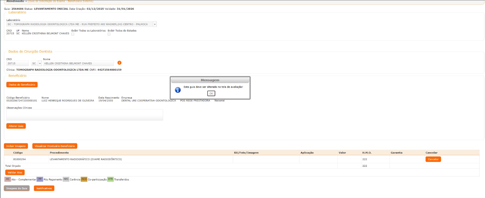
Task: Click the Alterar Guia button
Action: 16,126
